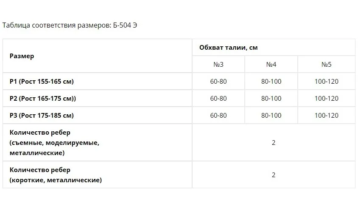The height and width of the screenshot is (212, 358).
Task: Select the "№4" column header
Action: 271,65
